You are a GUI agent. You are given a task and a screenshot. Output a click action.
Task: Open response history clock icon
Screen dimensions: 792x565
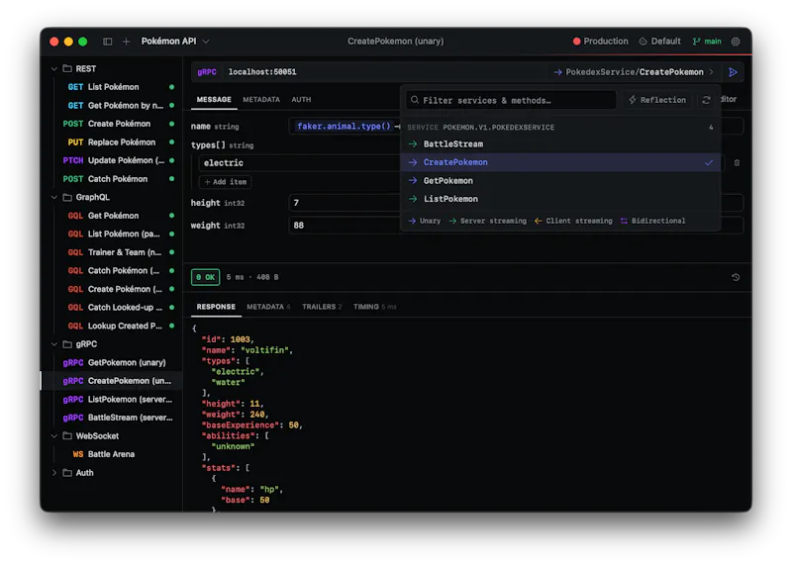(x=736, y=277)
